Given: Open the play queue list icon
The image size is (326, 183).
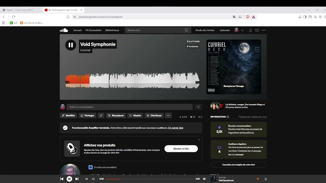Looking at the screenshot, I should pos(266,179).
